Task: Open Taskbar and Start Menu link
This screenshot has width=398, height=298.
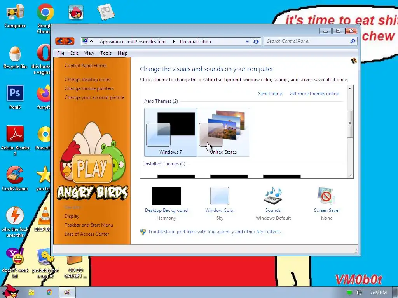Action: pos(89,225)
